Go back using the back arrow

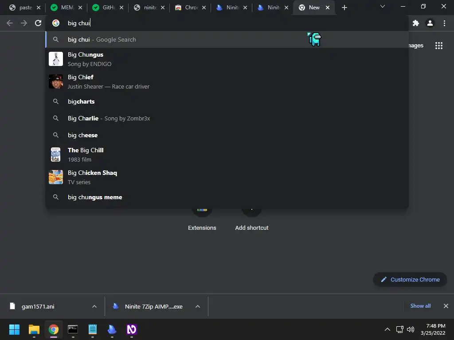(x=10, y=23)
